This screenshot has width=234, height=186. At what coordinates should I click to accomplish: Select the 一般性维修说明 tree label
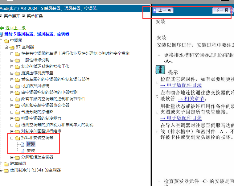pyautogui.click(x=35, y=60)
